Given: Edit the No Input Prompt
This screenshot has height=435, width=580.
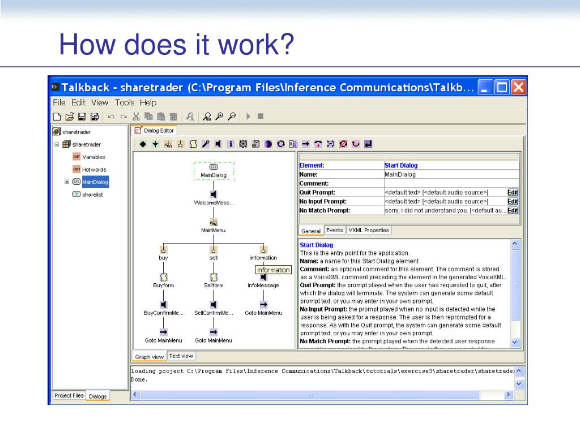Looking at the screenshot, I should [x=513, y=201].
